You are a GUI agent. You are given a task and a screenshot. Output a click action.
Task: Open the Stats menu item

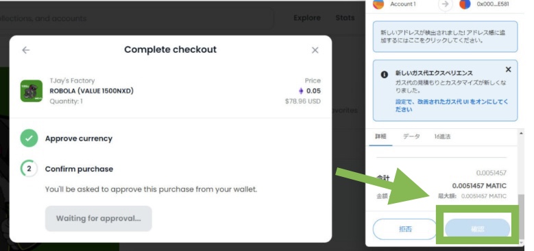345,17
